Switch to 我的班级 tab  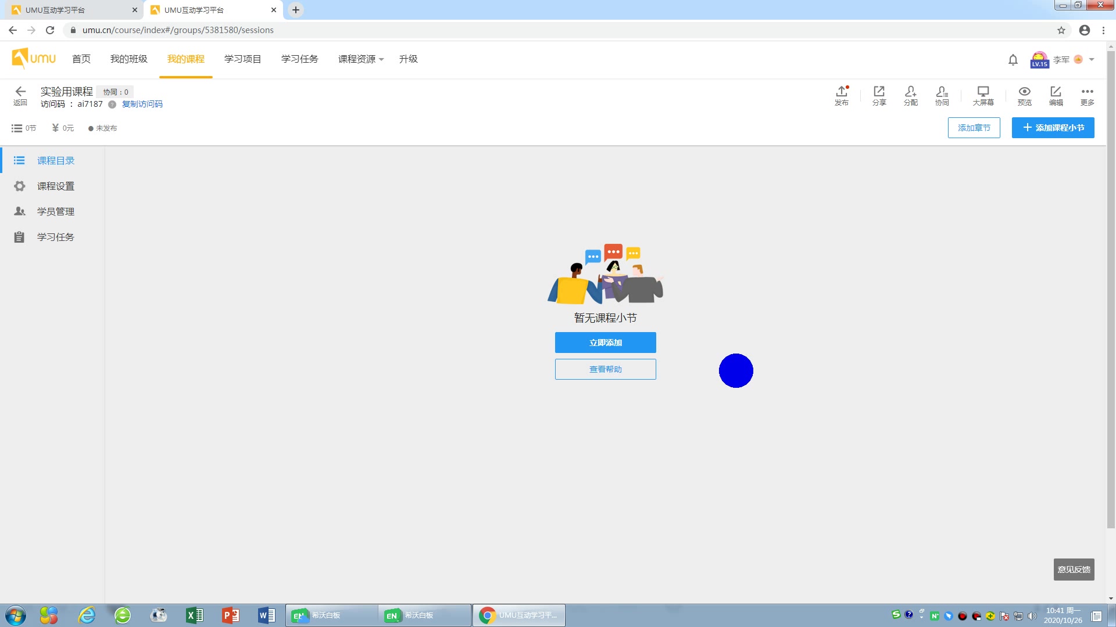(x=128, y=59)
